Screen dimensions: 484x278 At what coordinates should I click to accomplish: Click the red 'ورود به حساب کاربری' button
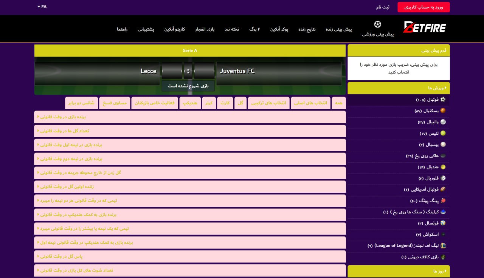(423, 7)
